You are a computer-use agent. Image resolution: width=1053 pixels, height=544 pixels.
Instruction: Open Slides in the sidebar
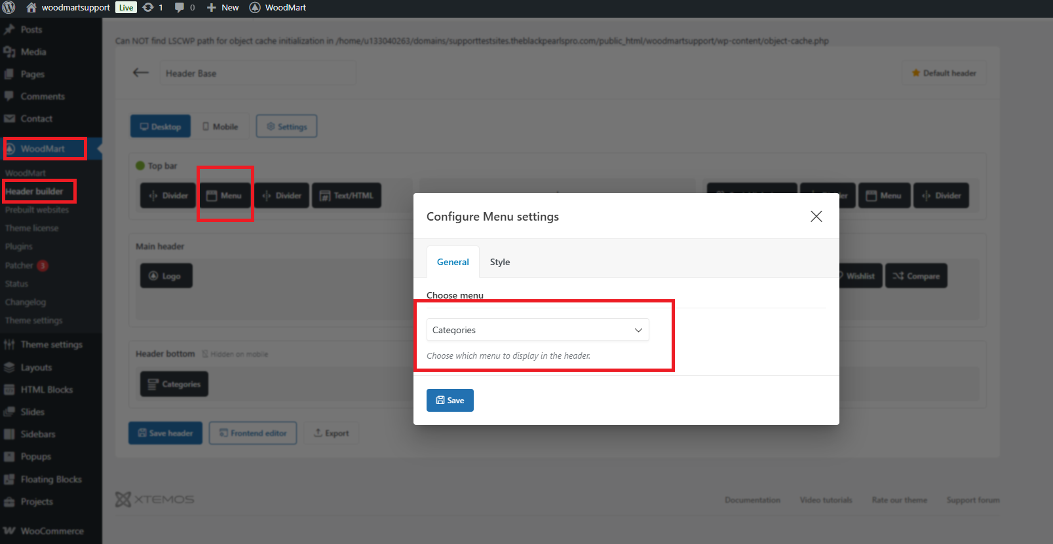(x=32, y=412)
